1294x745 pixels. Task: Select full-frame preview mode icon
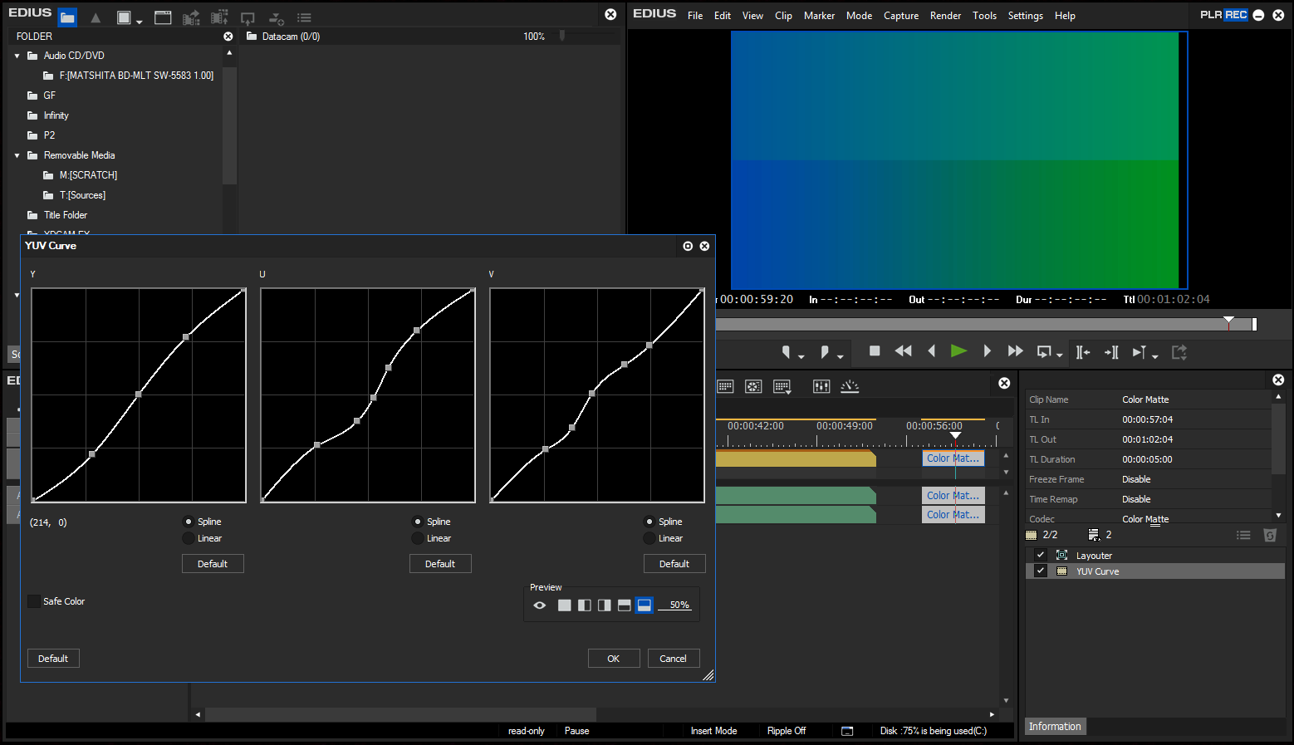[565, 605]
